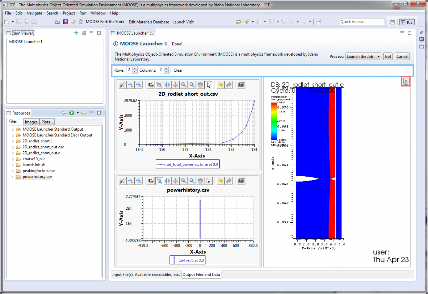The image size is (428, 294).
Task: Select the Pan tool on the top chart toolbar
Action: click(200, 85)
